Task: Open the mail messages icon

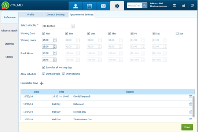Action: coord(103,6)
